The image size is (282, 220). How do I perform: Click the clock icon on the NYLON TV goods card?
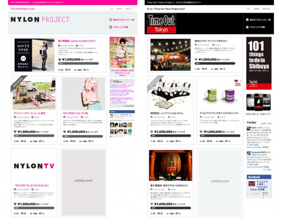[15, 213]
